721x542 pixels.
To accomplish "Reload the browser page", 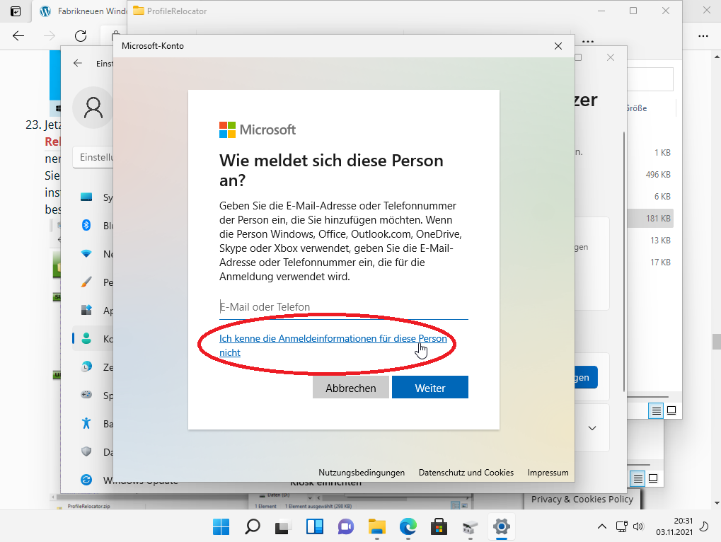I will (81, 36).
